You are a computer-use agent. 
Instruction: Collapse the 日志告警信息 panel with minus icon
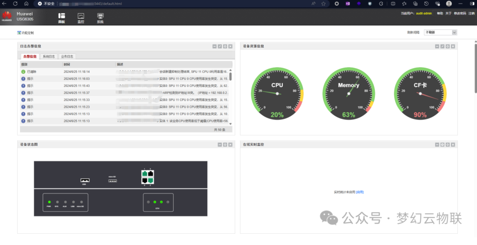[x=215, y=46]
